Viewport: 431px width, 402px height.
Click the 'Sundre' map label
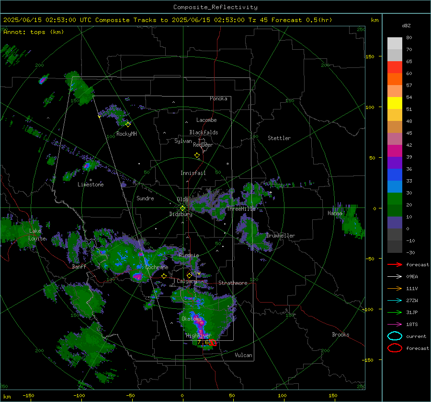(x=145, y=198)
